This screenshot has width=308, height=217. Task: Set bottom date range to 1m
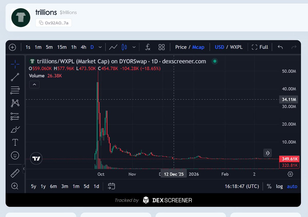(x=76, y=186)
